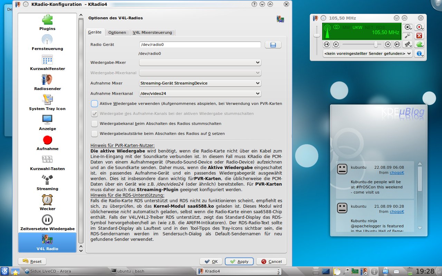
Task: Open the Wiedergabe-Mixerkanal dropdown
Action: 200,73
